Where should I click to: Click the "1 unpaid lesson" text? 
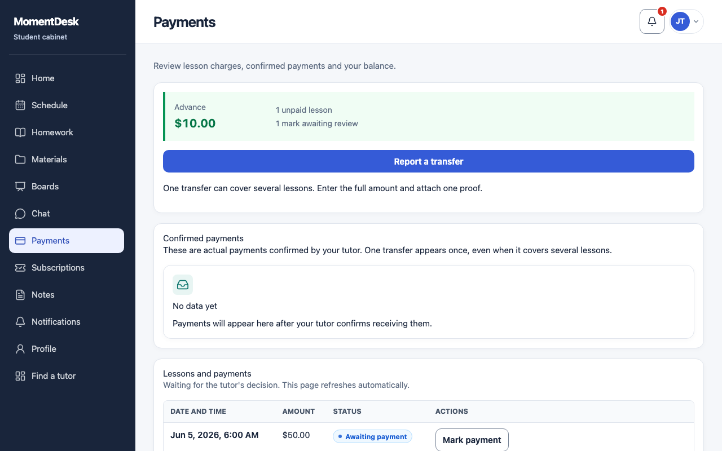[304, 110]
